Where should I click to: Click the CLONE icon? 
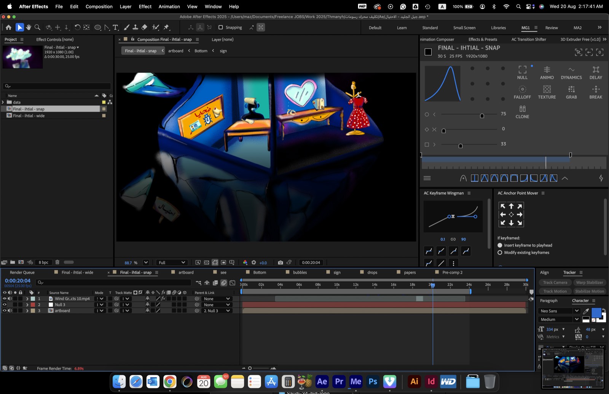(522, 112)
